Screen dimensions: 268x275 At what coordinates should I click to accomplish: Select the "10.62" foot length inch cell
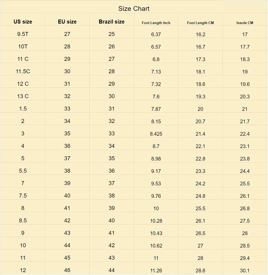pos(156,246)
